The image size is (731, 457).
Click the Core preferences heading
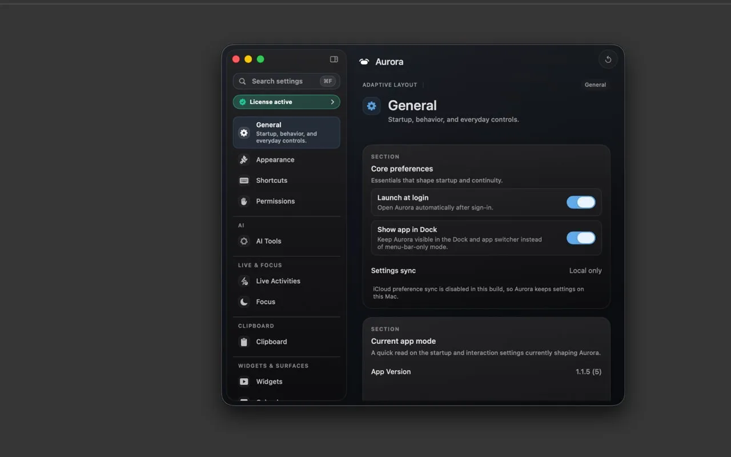[402, 169]
